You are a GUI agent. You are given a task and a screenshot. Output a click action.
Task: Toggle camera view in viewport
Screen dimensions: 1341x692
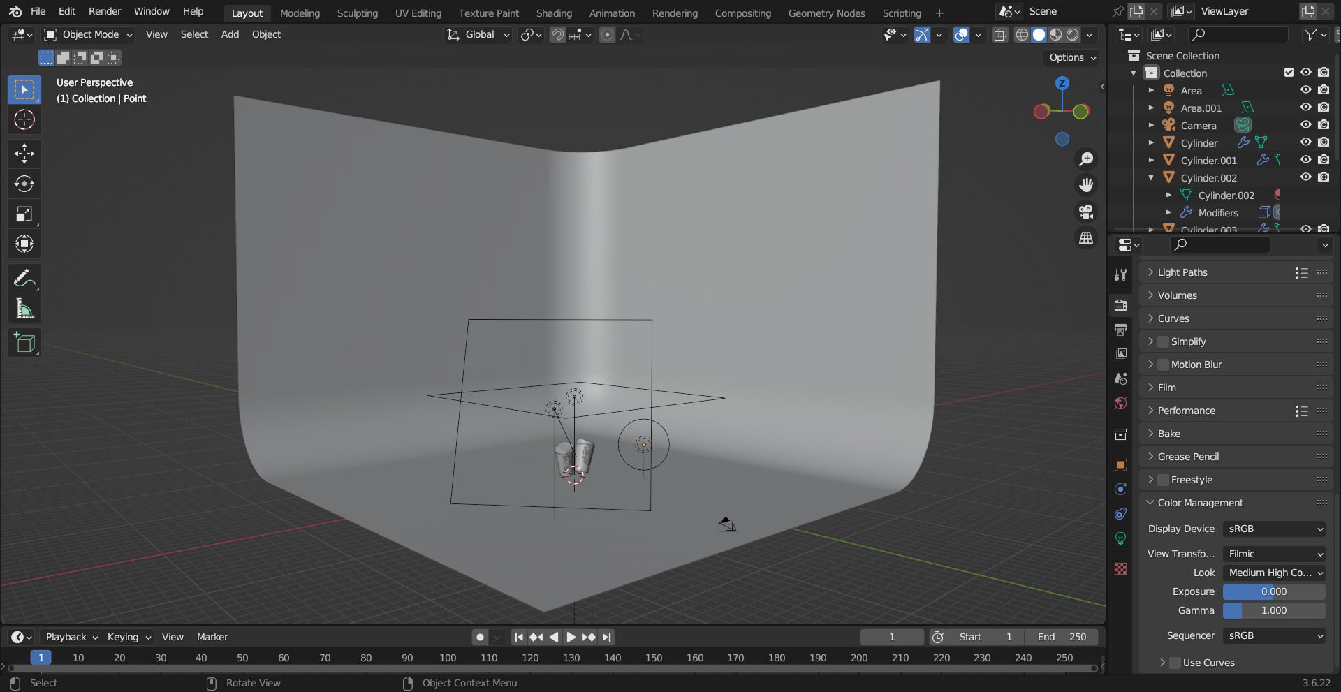click(x=1086, y=212)
